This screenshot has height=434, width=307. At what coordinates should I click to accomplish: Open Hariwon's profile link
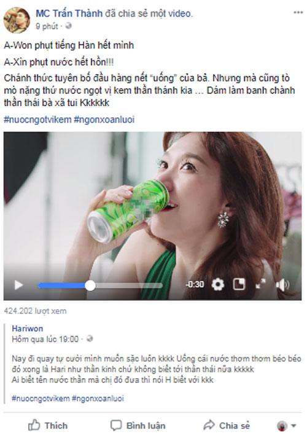28,328
